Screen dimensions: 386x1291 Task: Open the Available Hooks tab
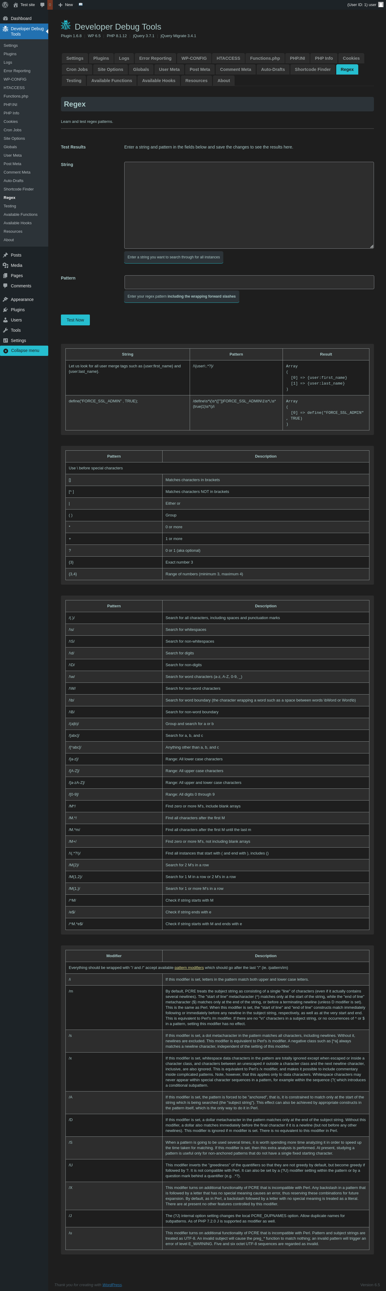(159, 81)
